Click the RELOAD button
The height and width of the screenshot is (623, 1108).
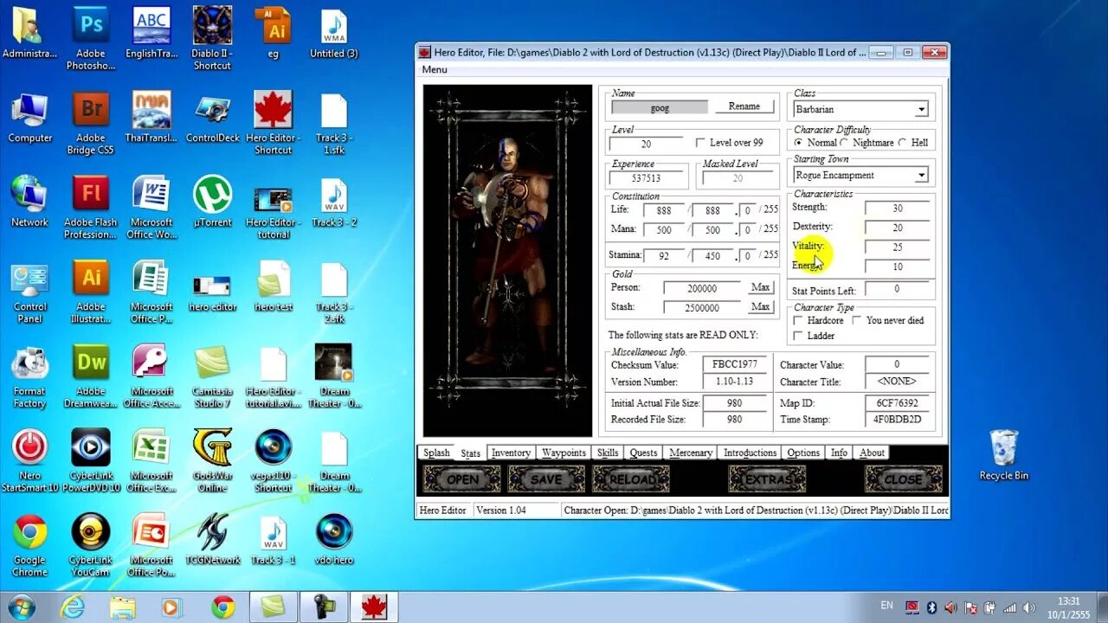point(631,478)
